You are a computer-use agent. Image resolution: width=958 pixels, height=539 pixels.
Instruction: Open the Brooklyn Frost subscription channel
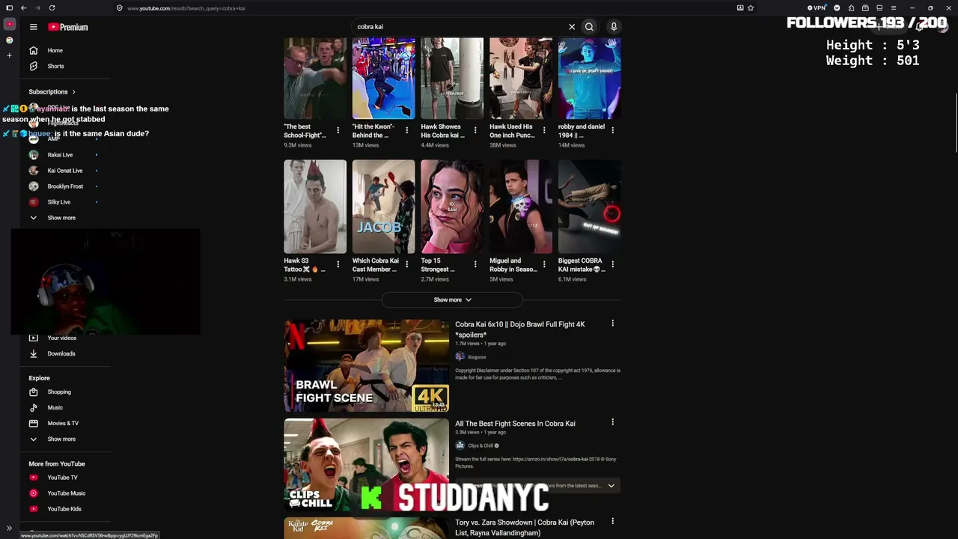[65, 186]
